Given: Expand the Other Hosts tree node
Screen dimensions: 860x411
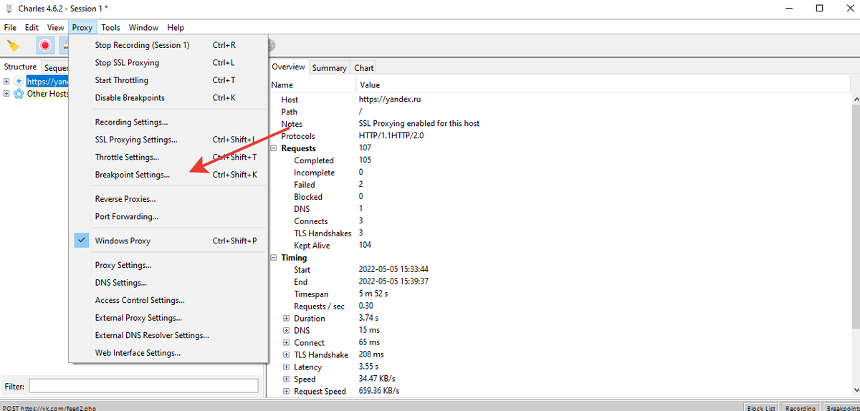Looking at the screenshot, I should coord(6,94).
